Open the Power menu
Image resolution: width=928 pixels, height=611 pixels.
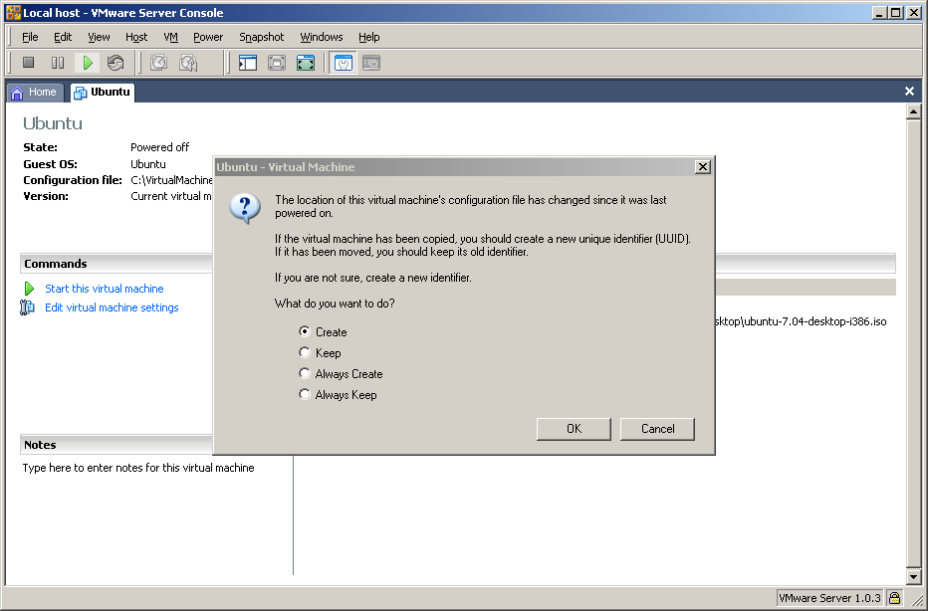208,37
